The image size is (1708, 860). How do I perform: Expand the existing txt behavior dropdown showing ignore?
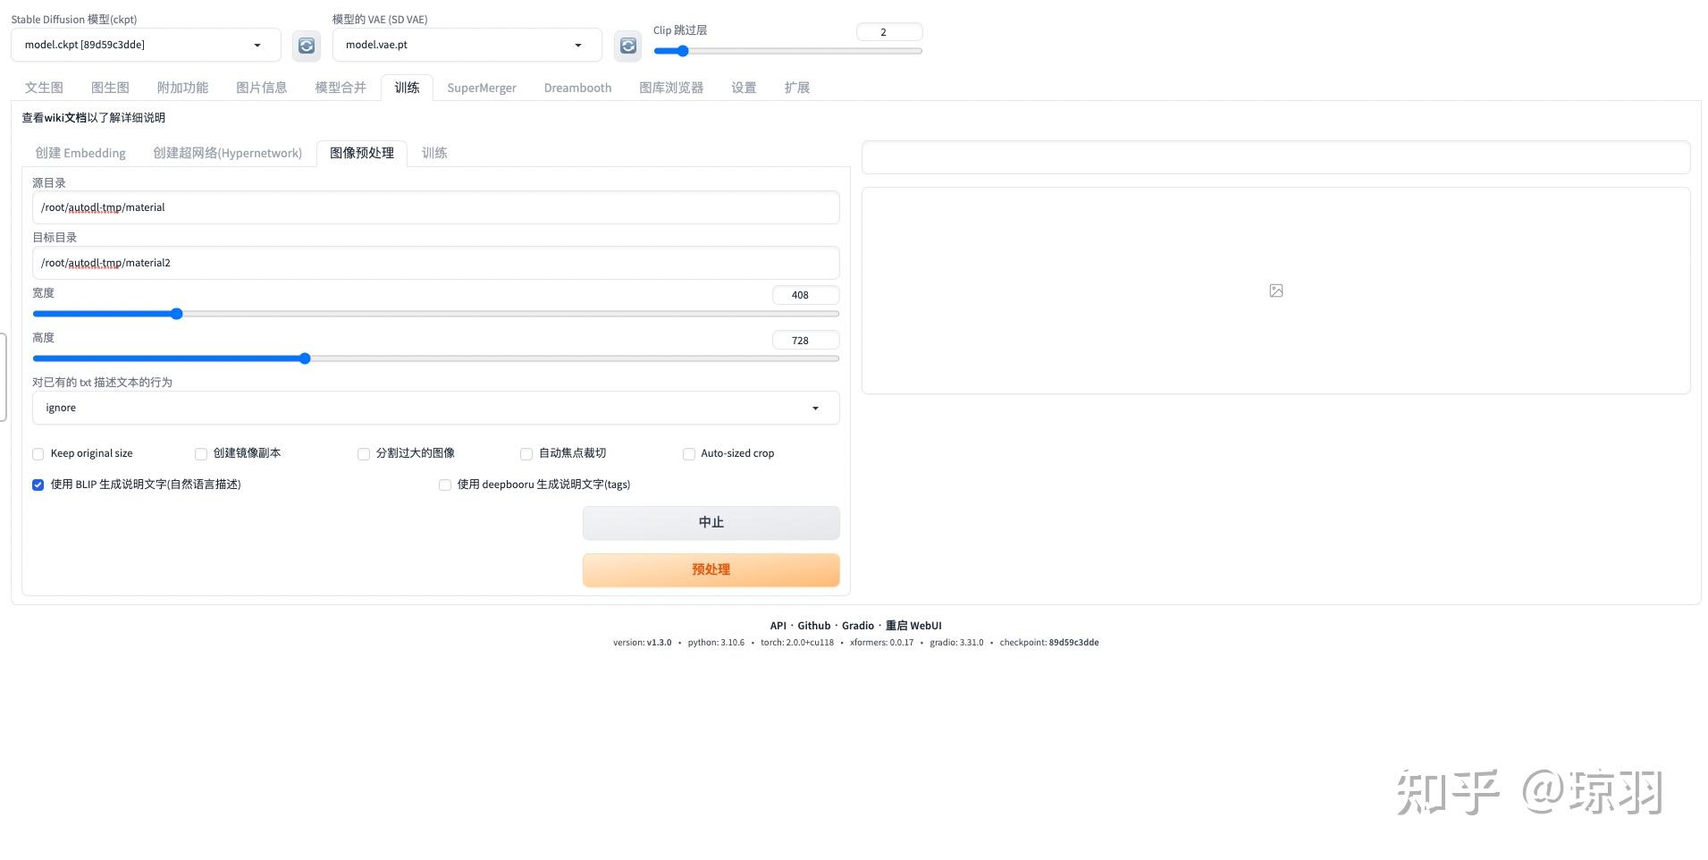(436, 408)
